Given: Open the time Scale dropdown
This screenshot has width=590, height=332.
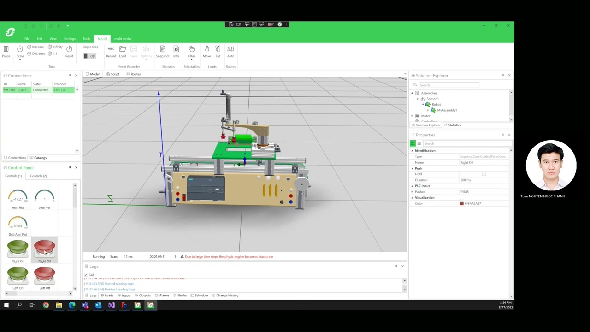Looking at the screenshot, I should [20, 59].
